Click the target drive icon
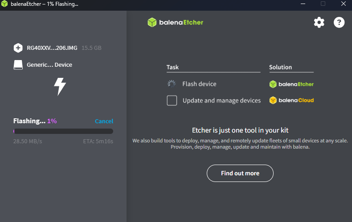This screenshot has height=222, width=352. 18,65
